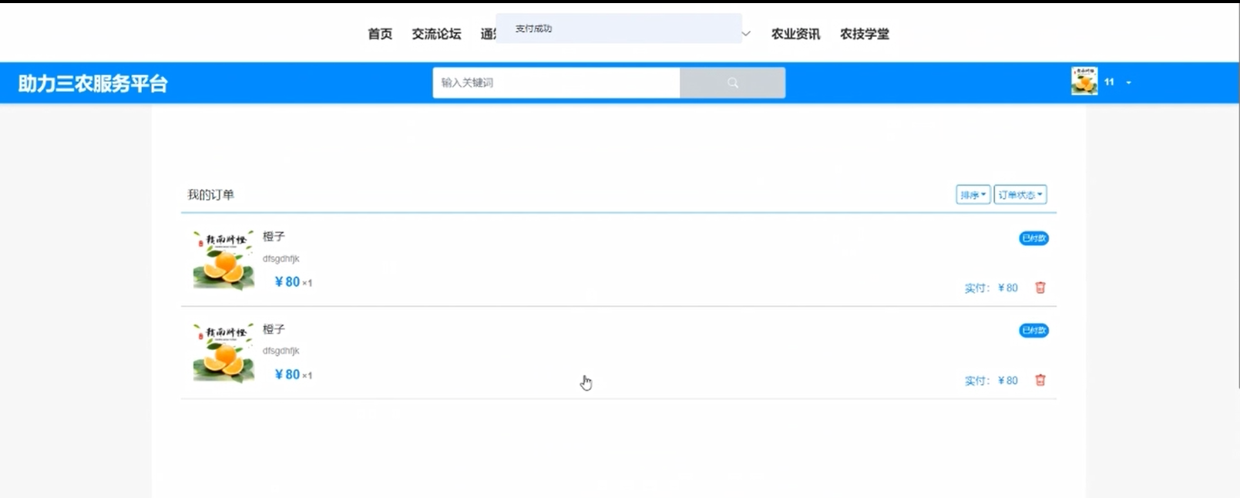Expand the chevron next to 农业资讯

pyautogui.click(x=746, y=34)
